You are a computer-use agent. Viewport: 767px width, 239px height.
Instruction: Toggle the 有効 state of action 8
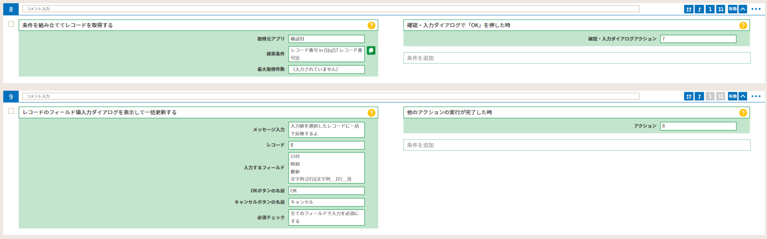732,9
